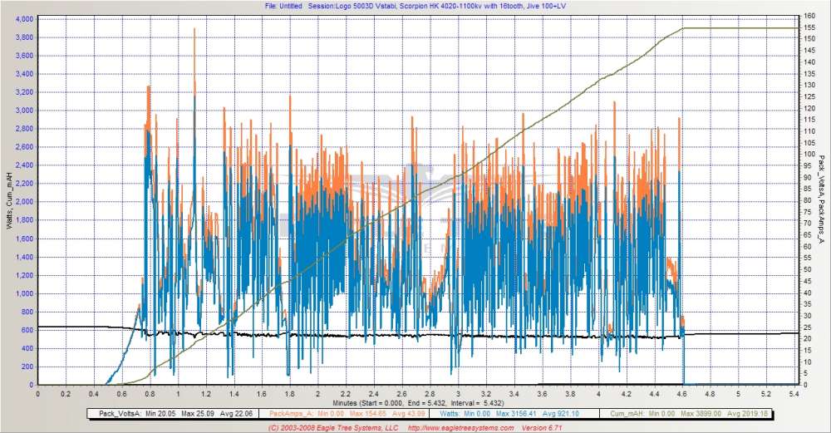This screenshot has height=433, width=831.
Task: Click the Watts,Cum_mAH left axis label
Action: pyautogui.click(x=8, y=200)
